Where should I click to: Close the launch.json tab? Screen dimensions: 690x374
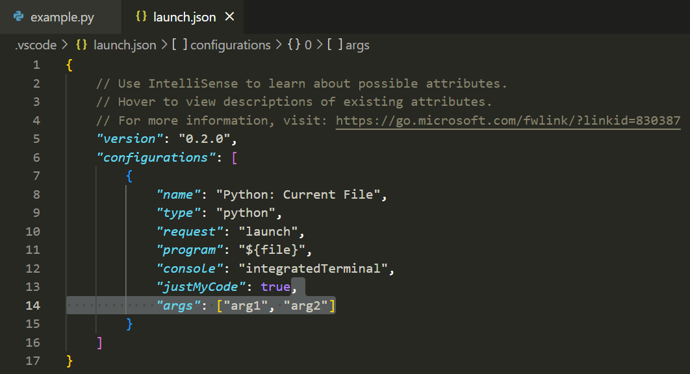tap(229, 17)
